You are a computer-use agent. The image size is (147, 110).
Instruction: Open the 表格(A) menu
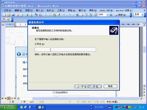pyautogui.click(x=72, y=10)
